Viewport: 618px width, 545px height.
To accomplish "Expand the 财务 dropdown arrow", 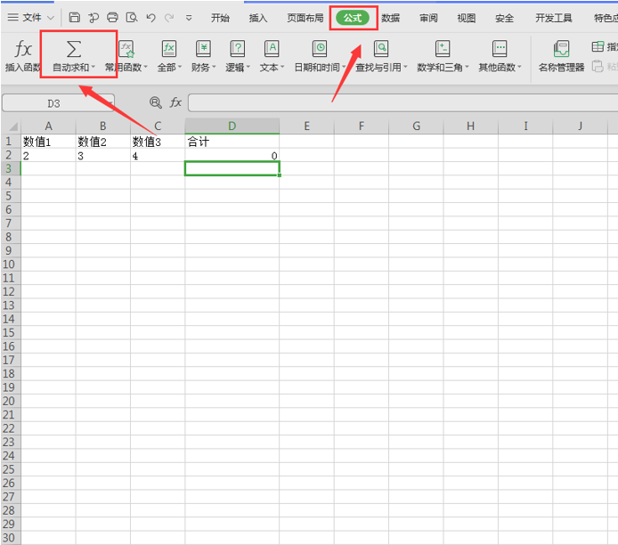I will coord(215,68).
